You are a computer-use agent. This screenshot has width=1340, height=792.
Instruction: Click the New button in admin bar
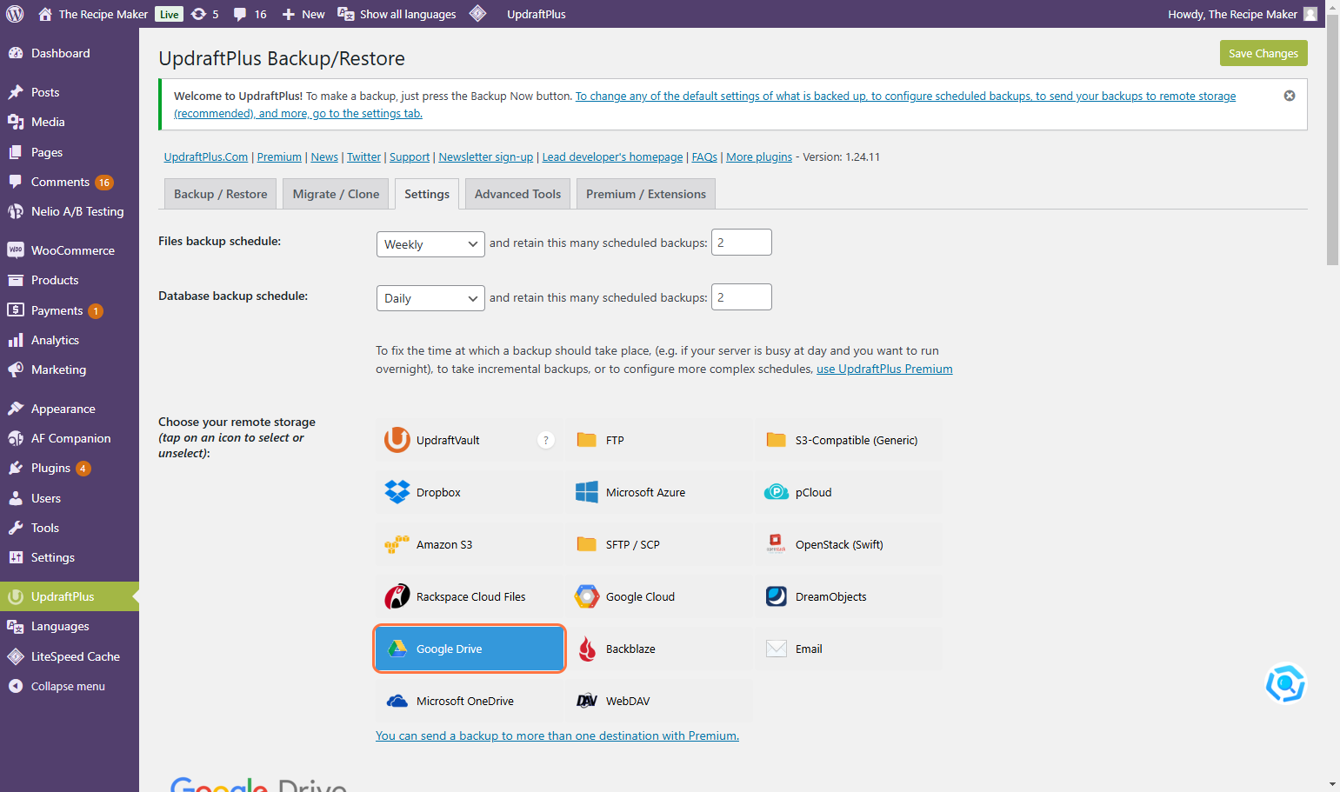(x=303, y=14)
